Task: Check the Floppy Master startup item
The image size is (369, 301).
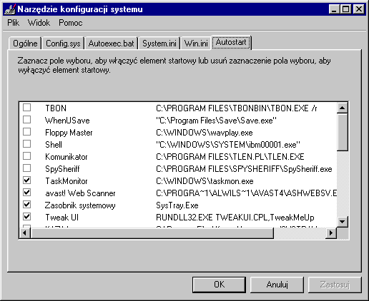Action: pos(27,132)
